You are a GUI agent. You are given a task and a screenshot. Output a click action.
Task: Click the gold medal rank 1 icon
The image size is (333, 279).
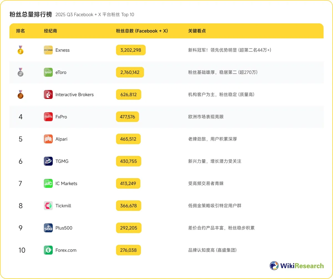pyautogui.click(x=21, y=50)
